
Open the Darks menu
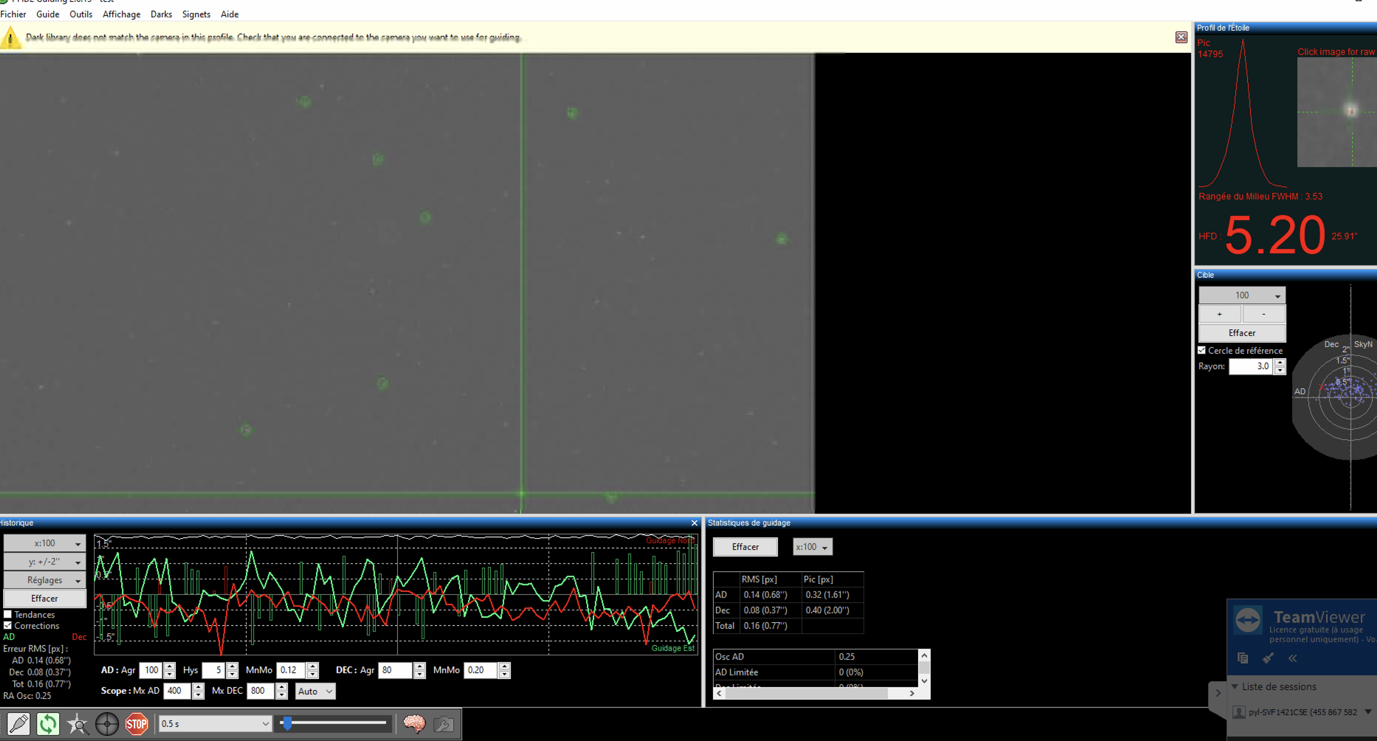click(x=161, y=14)
